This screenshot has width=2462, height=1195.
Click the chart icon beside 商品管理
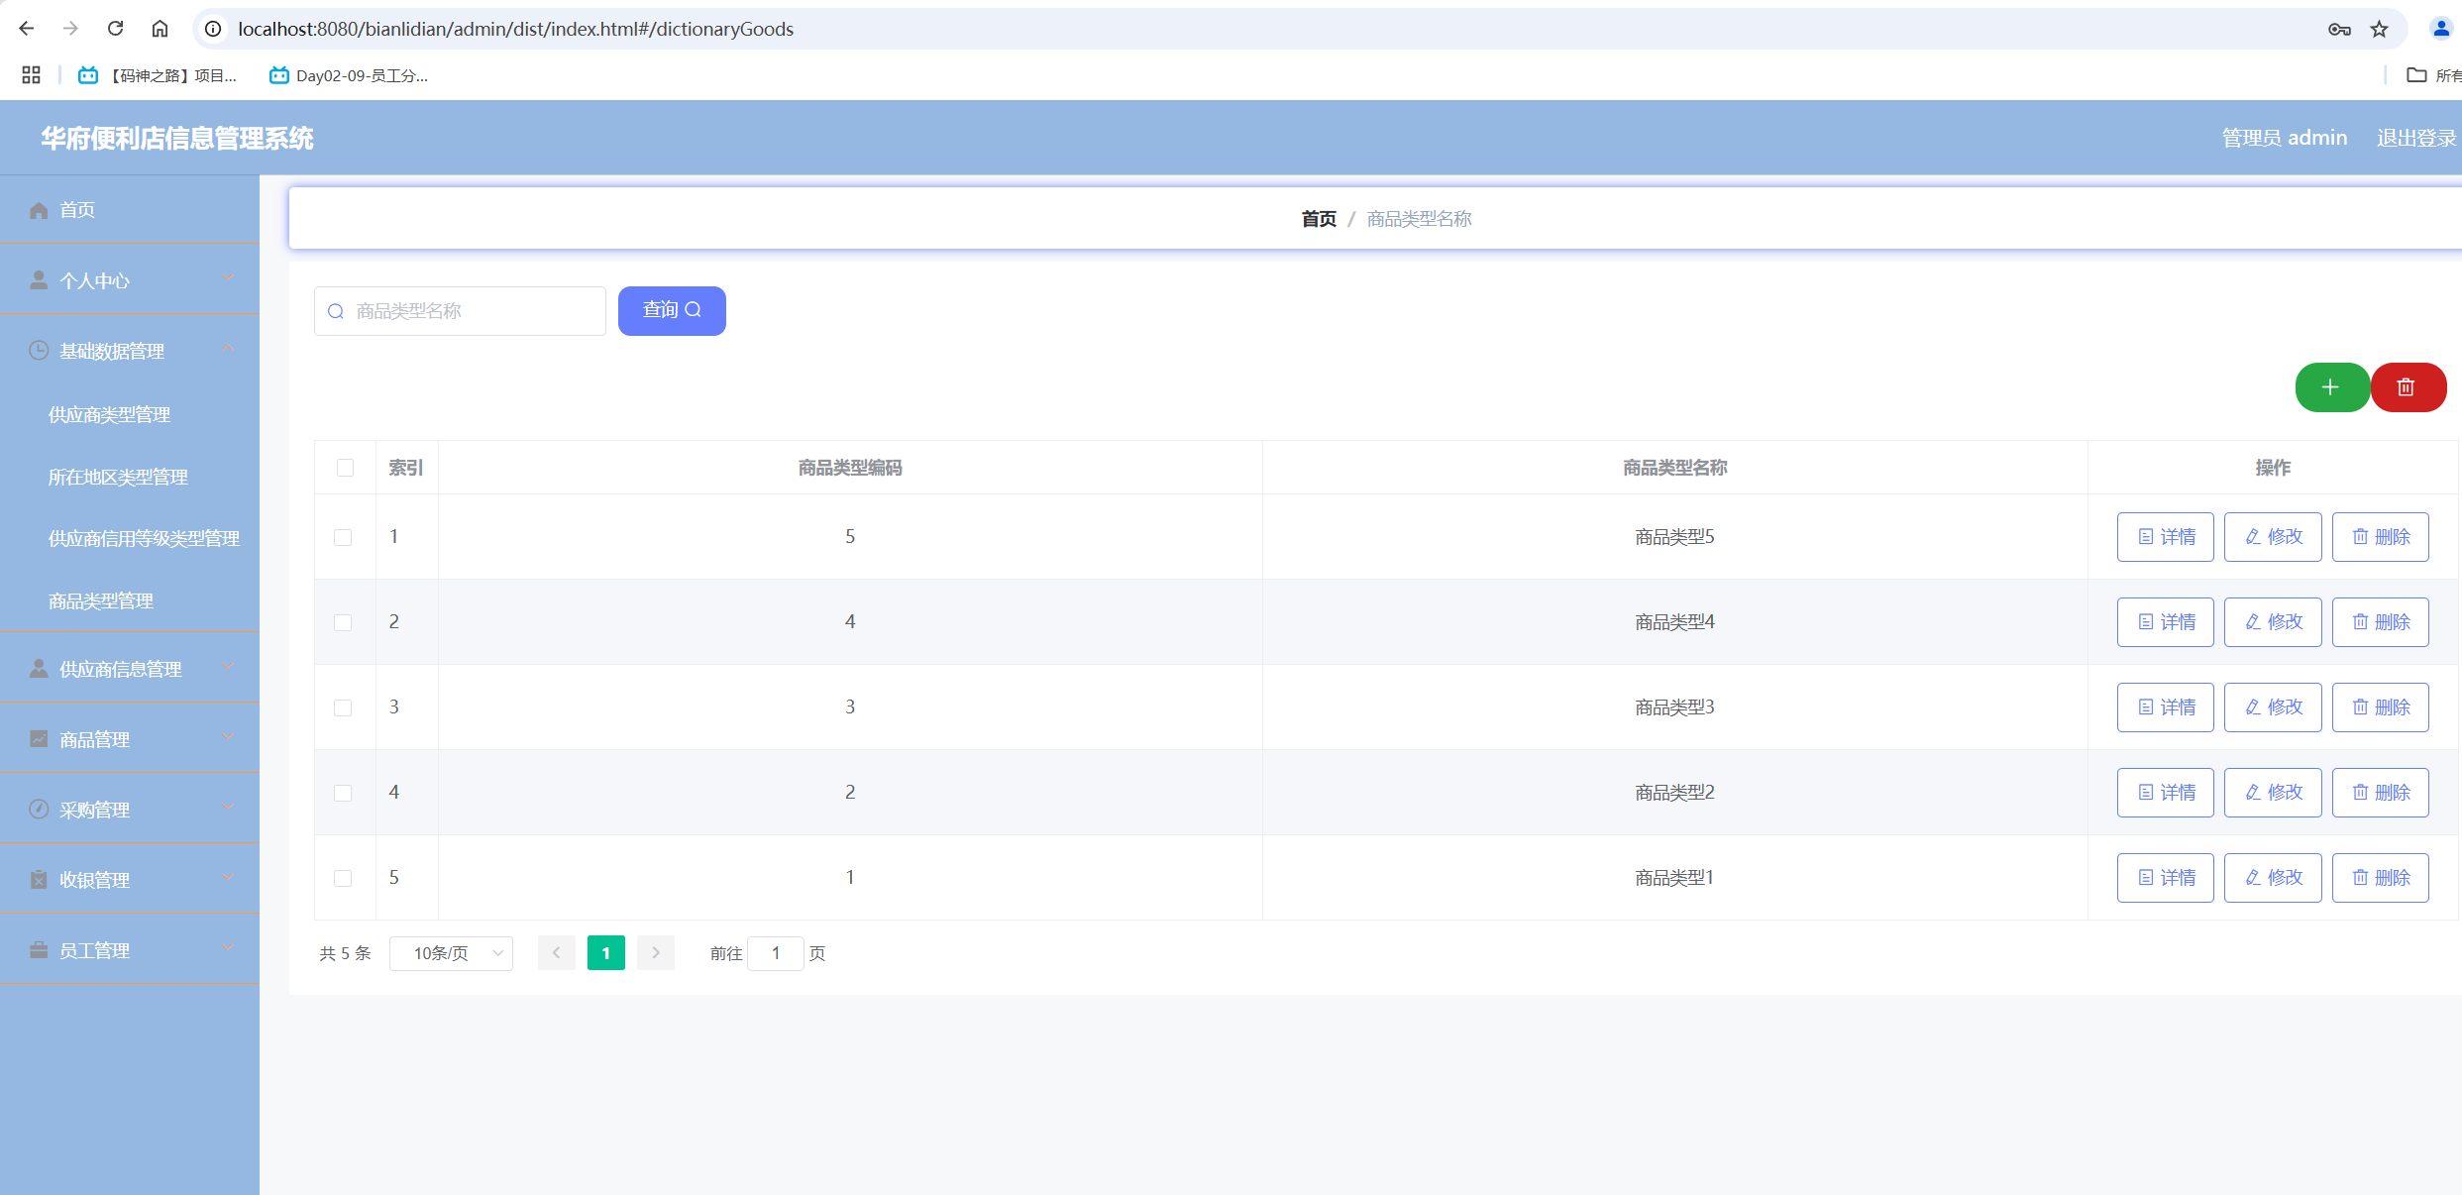(x=39, y=739)
